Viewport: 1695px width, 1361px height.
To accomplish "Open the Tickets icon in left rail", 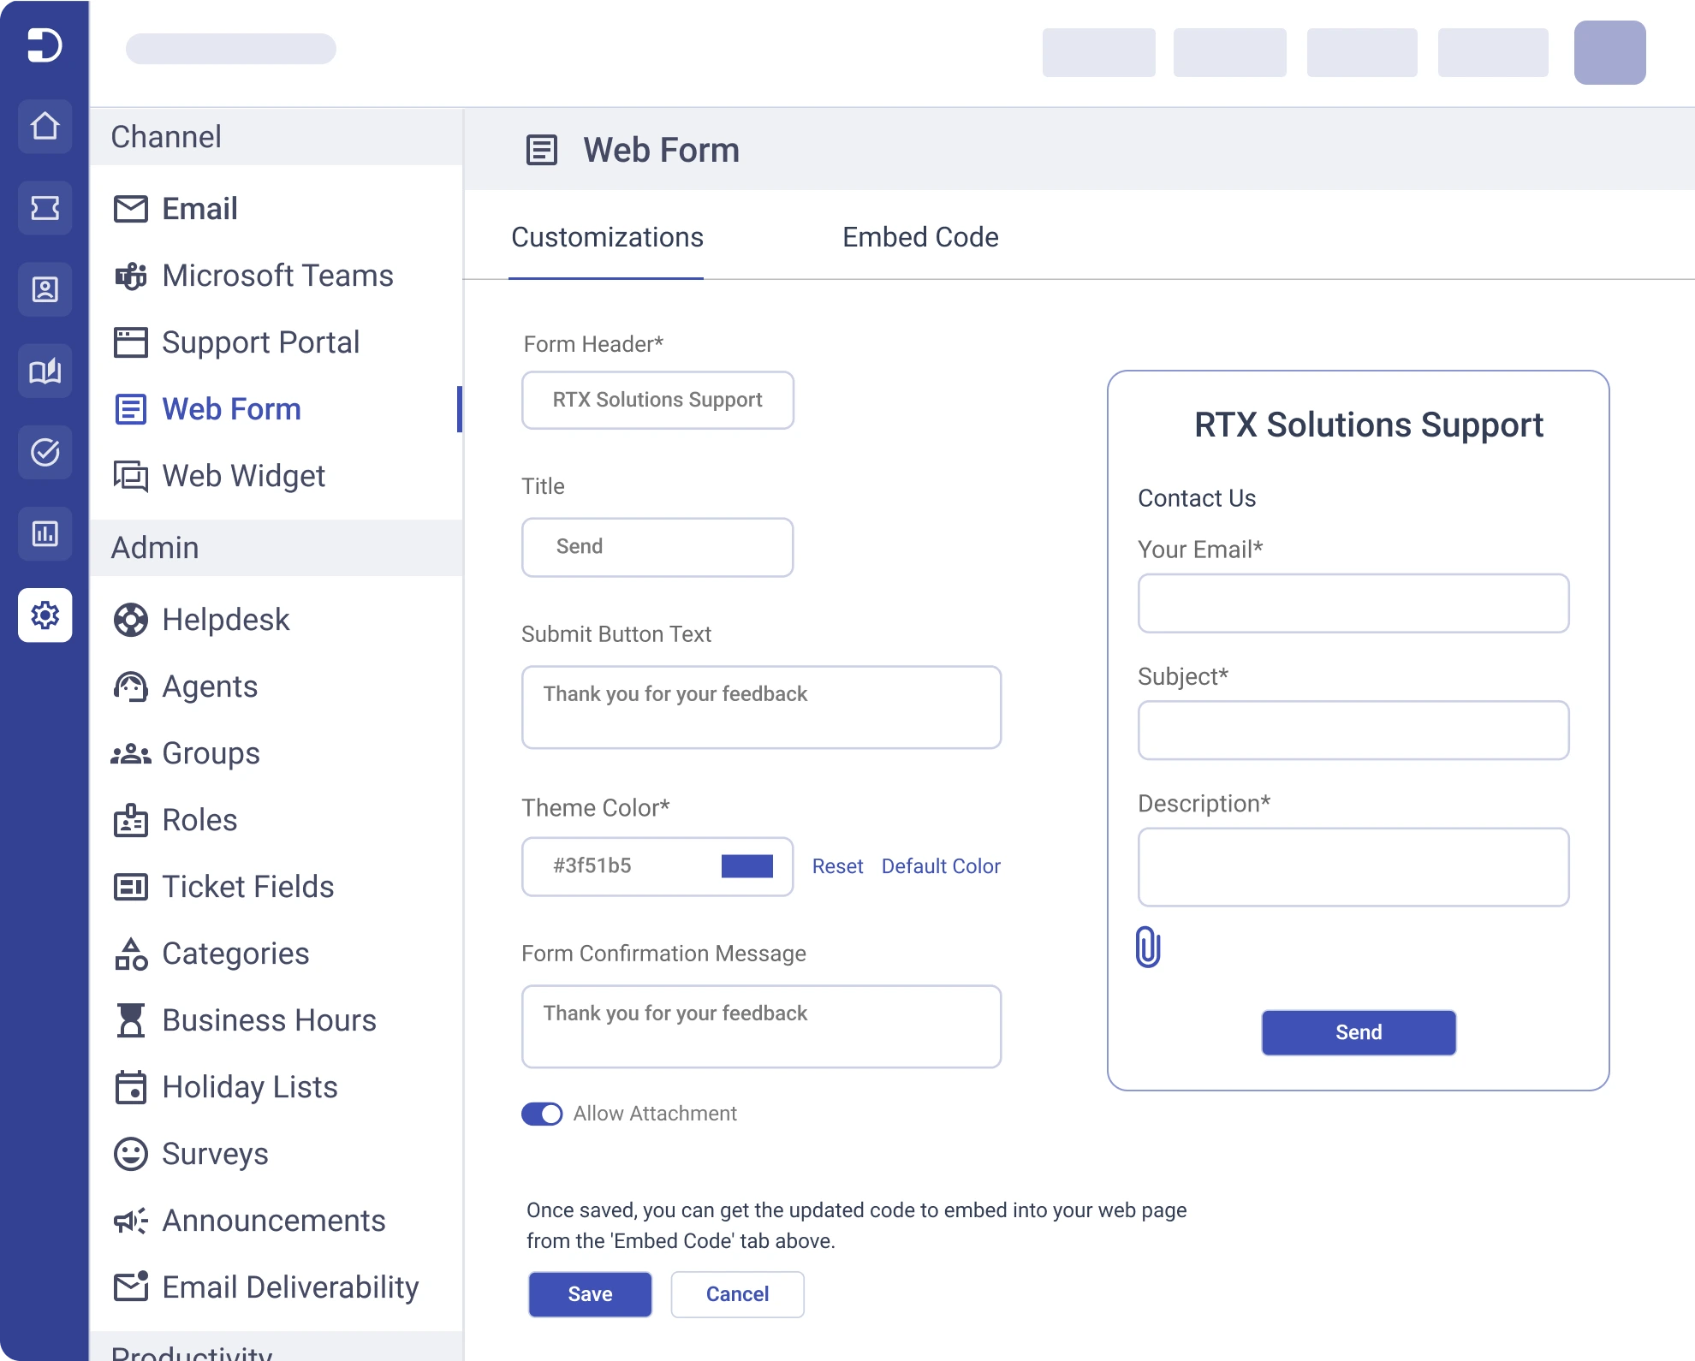I will pos(45,208).
